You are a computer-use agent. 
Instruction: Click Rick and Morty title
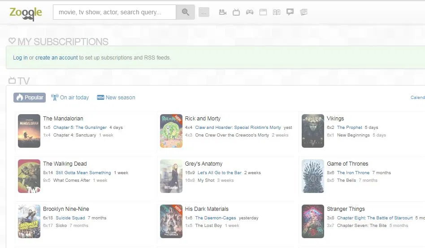coord(203,119)
